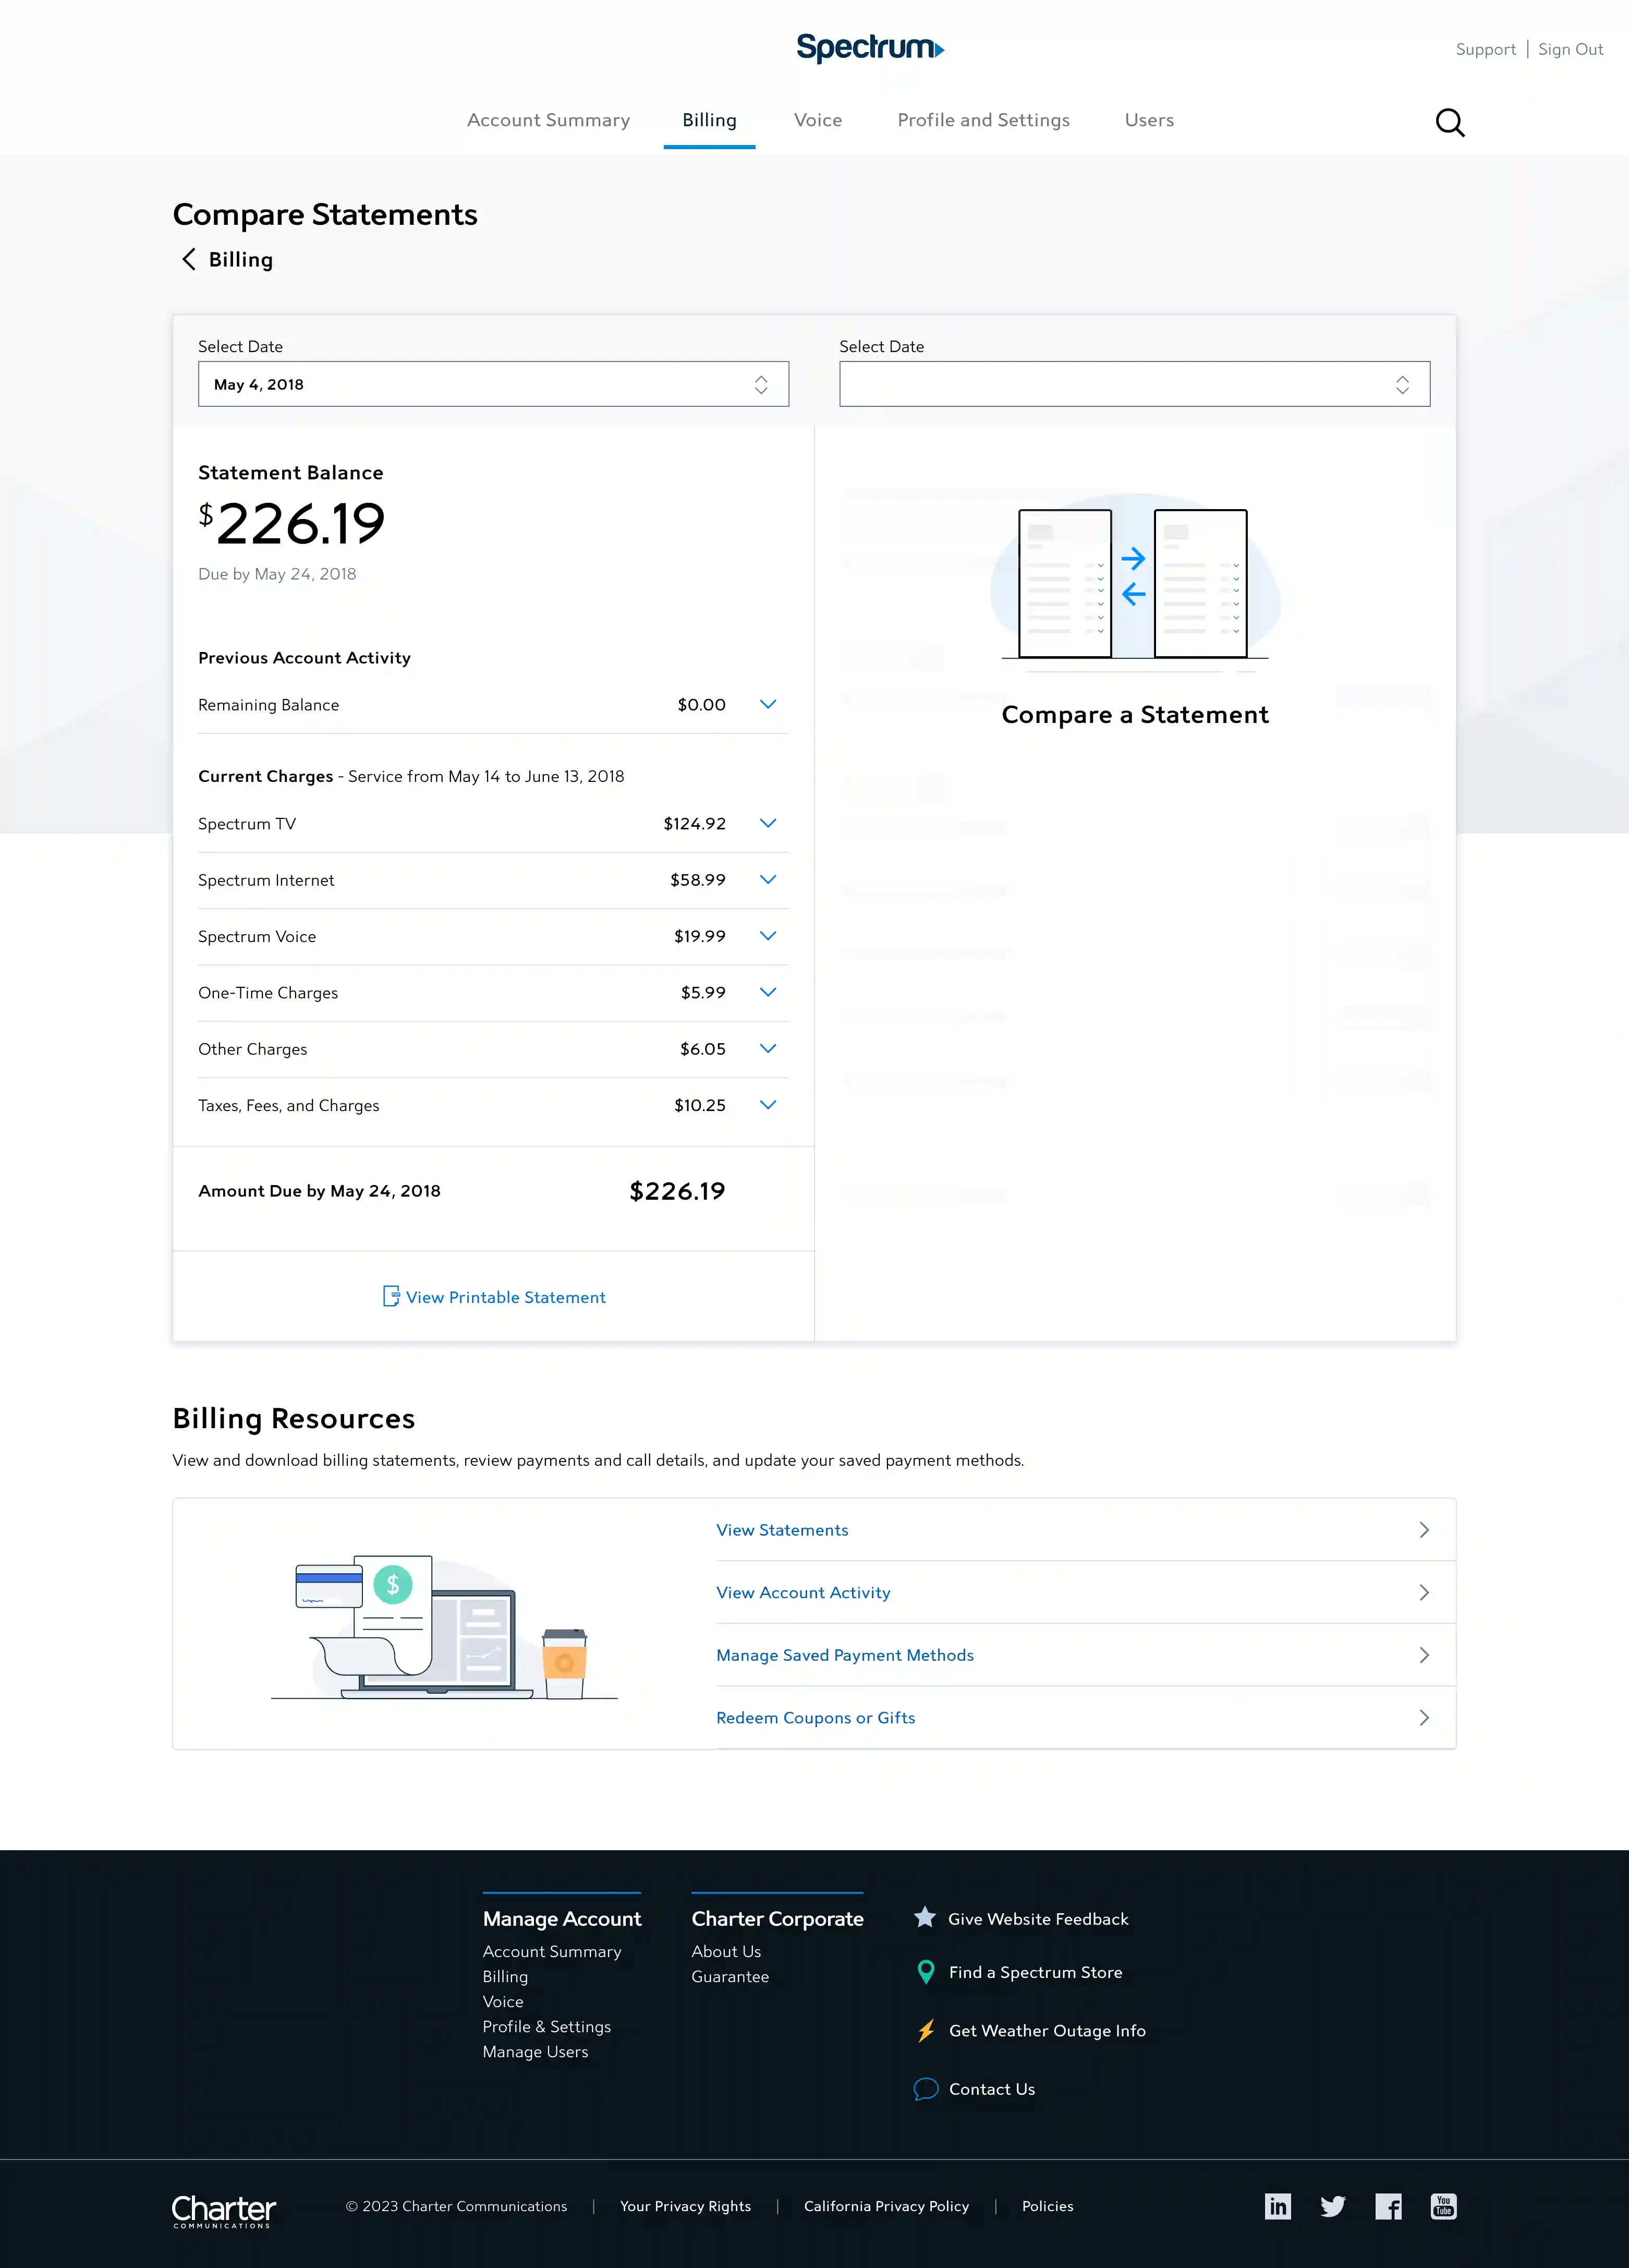
Task: Select the Billing tab
Action: (710, 120)
